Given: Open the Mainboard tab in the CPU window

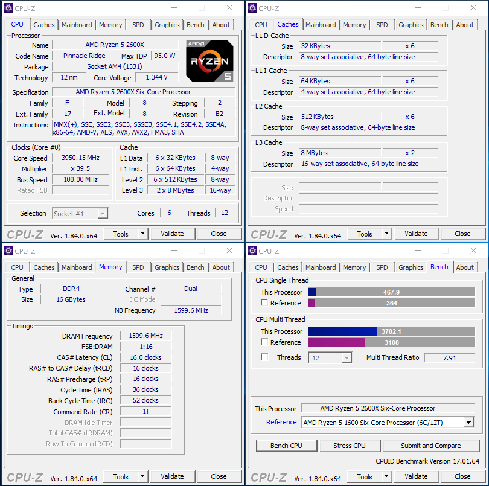Looking at the screenshot, I should [77, 25].
